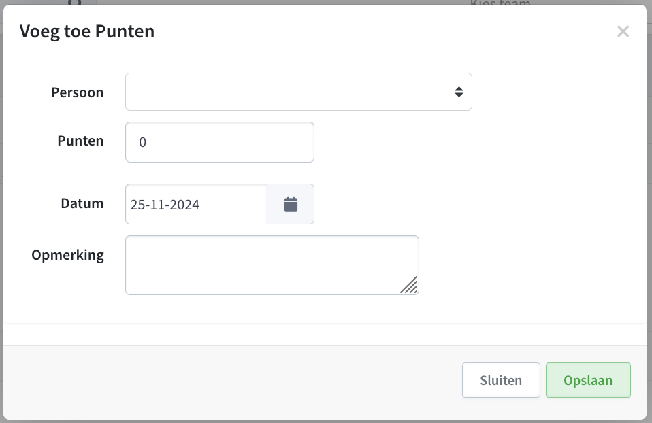Click inside the Opmerking text area
The height and width of the screenshot is (423, 652).
click(x=272, y=265)
